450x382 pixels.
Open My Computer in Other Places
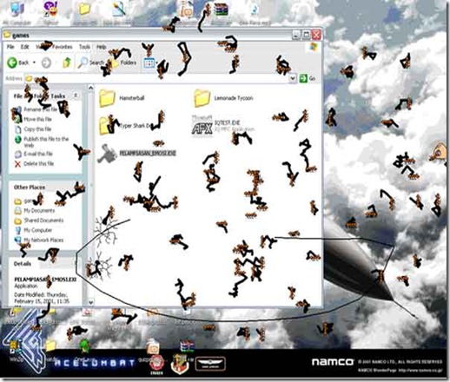[x=37, y=230]
